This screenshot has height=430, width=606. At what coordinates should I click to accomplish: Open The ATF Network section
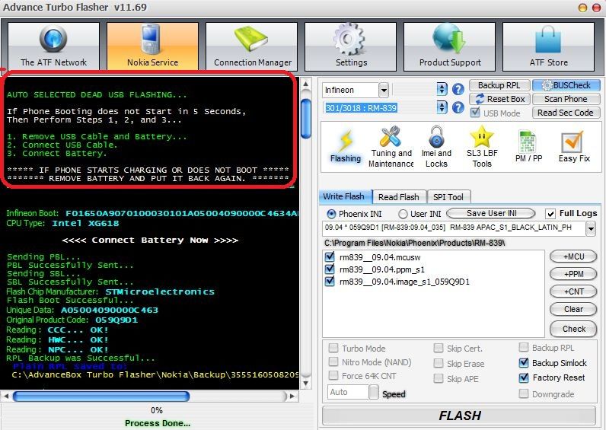click(x=53, y=46)
